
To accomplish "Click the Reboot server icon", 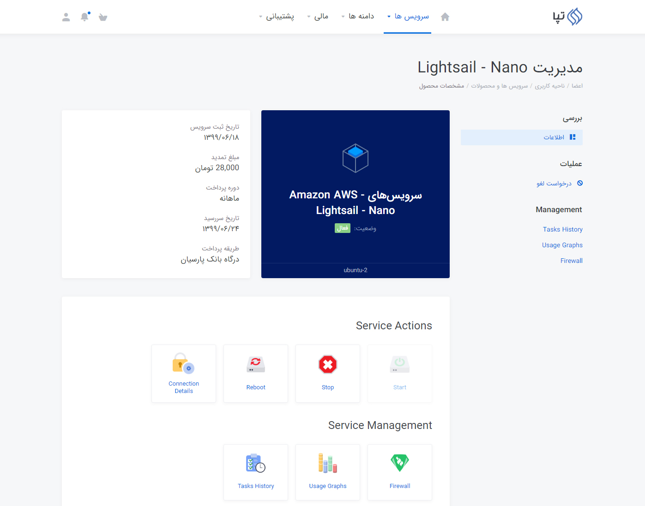I will point(256,364).
